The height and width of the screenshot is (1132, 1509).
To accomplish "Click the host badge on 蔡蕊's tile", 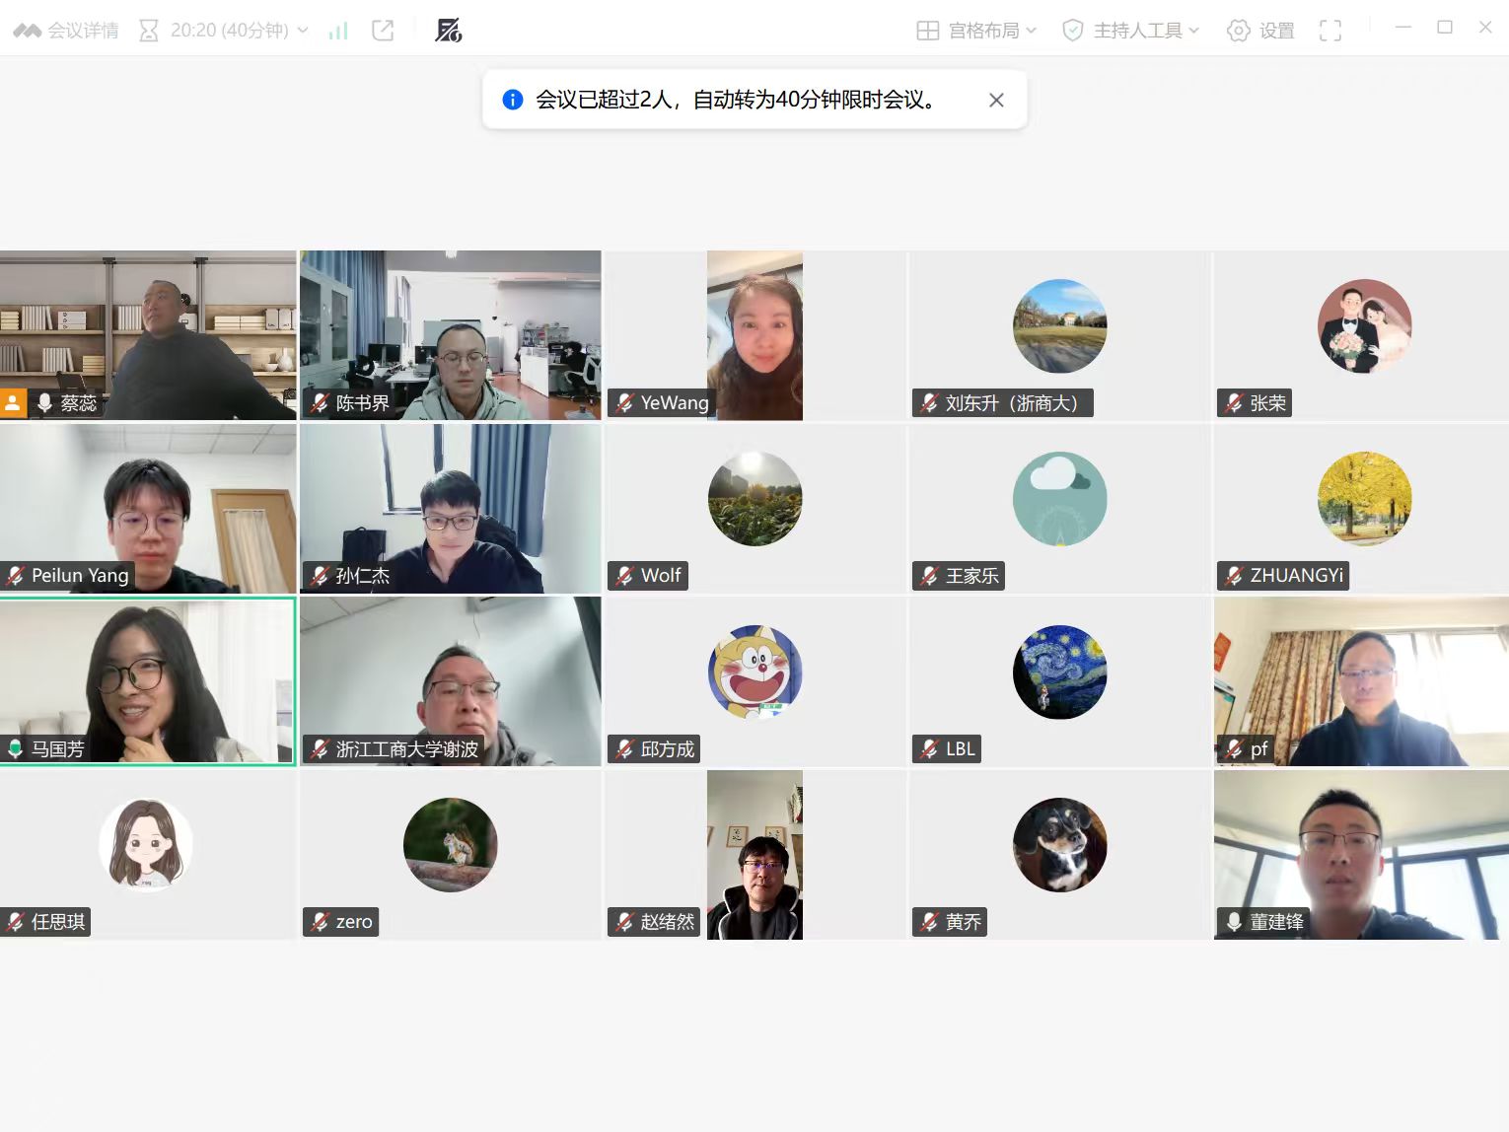I will click(x=13, y=402).
